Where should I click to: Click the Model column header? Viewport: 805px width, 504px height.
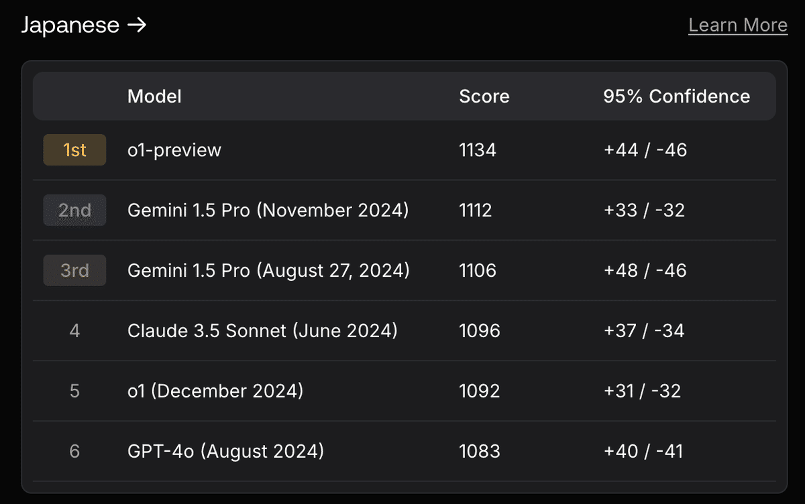point(154,97)
